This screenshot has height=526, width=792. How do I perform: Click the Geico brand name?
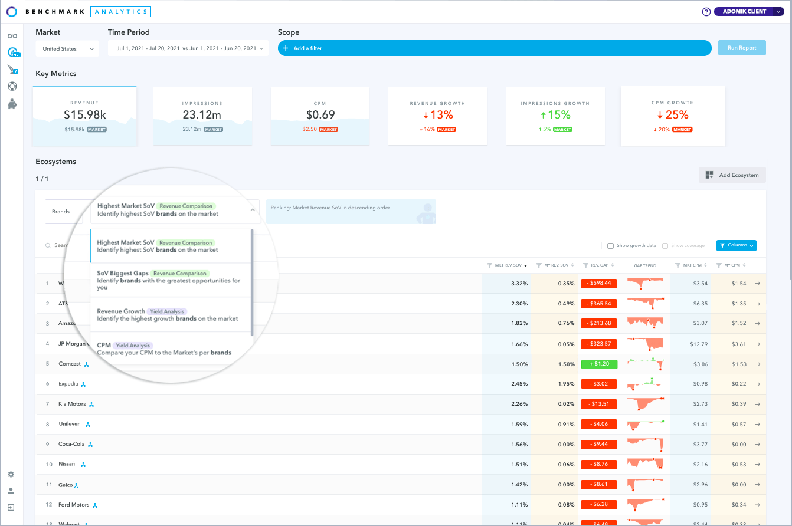click(x=66, y=485)
